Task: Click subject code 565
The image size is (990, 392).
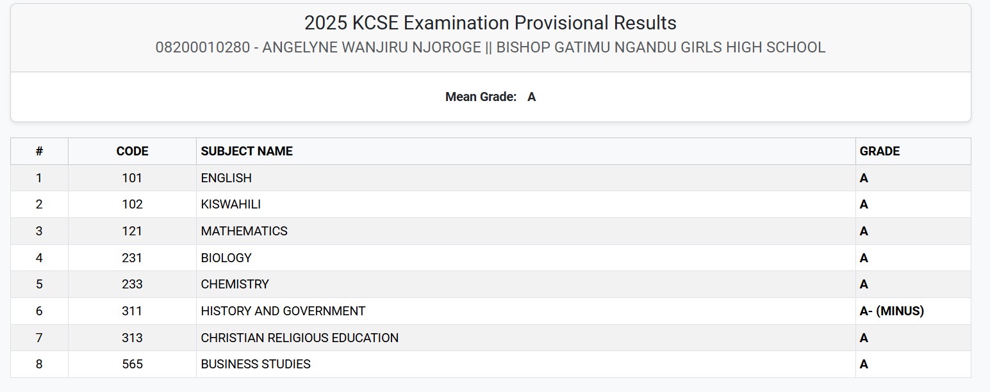Action: point(132,365)
